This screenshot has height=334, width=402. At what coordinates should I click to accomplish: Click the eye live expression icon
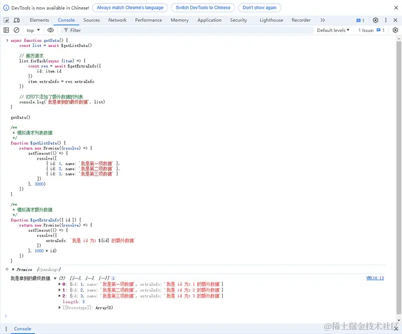tap(50, 30)
